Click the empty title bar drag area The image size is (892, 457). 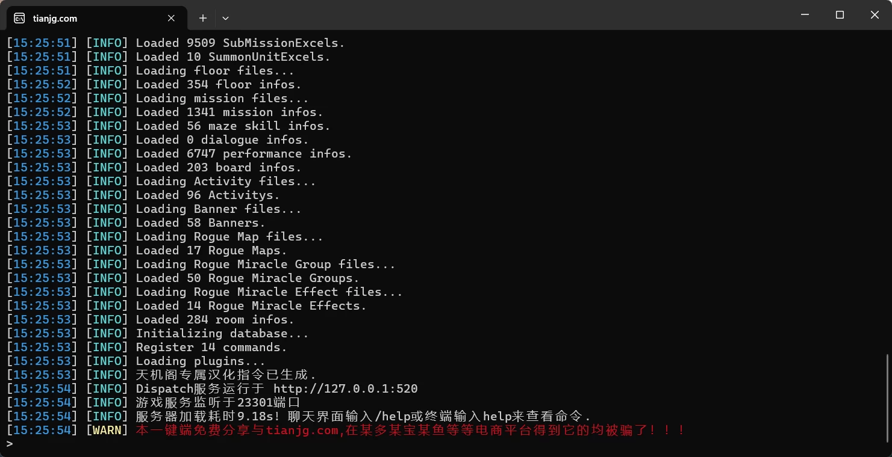click(506, 15)
